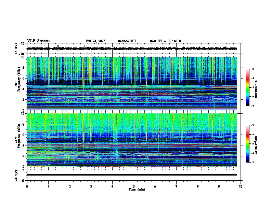Click the flat ch.3 voltage trace
The image size is (271, 209).
click(x=132, y=175)
